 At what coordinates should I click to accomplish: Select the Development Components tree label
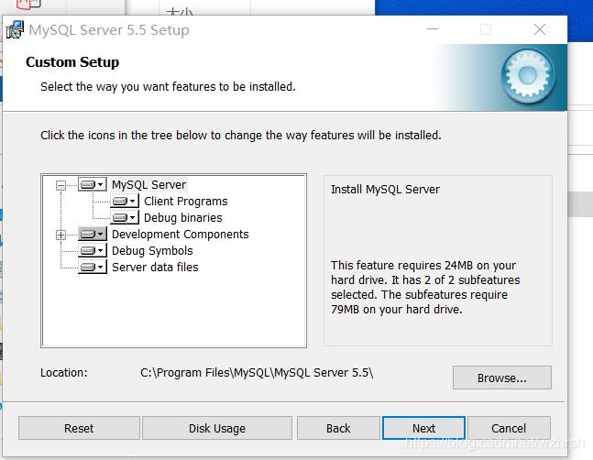(181, 235)
